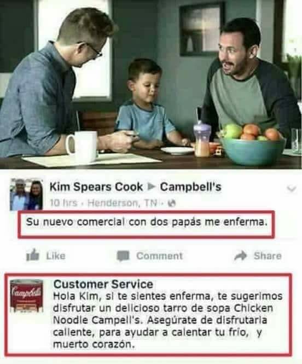The height and width of the screenshot is (364, 302).
Task: Expand the post options chevron
Action: click(x=291, y=189)
